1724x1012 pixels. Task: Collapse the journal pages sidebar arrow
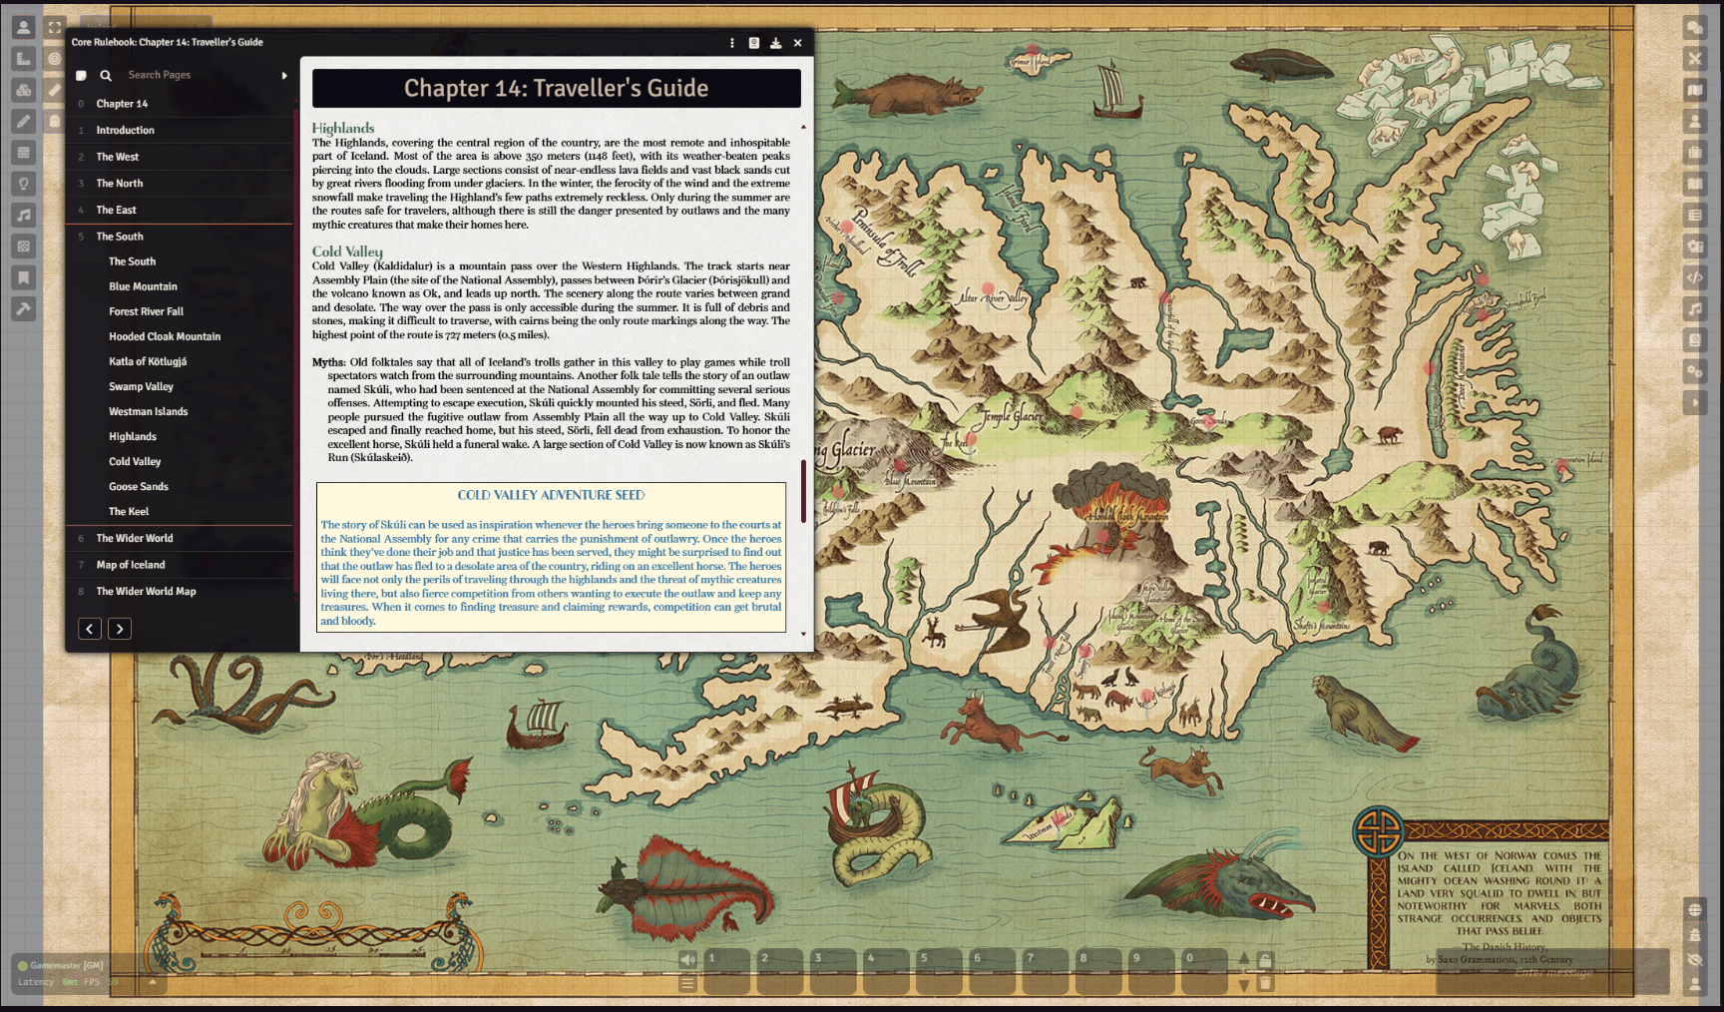(x=284, y=75)
